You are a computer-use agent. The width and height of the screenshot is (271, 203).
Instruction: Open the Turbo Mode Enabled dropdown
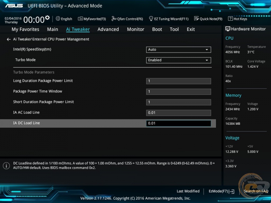178,60
